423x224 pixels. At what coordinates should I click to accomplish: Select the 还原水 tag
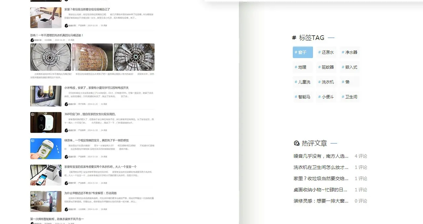pos(326,52)
